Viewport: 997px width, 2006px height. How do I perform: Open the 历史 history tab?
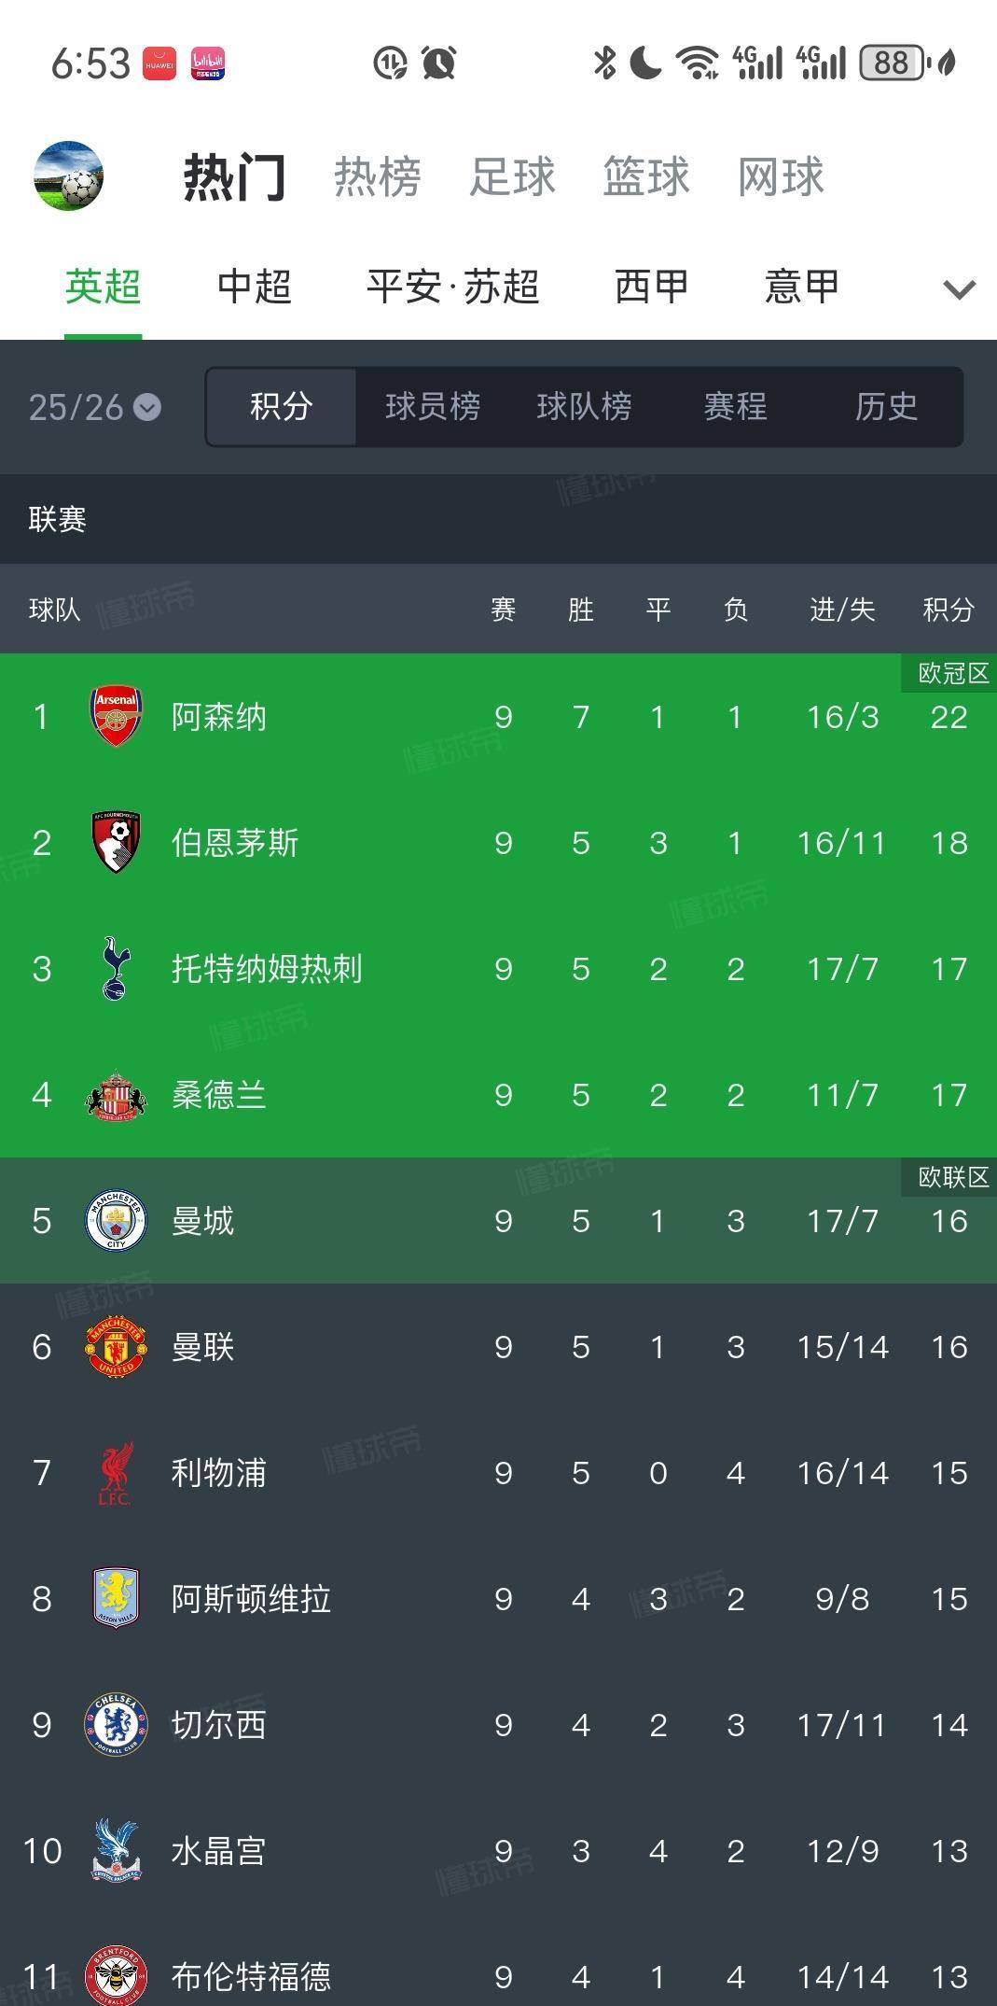click(886, 407)
